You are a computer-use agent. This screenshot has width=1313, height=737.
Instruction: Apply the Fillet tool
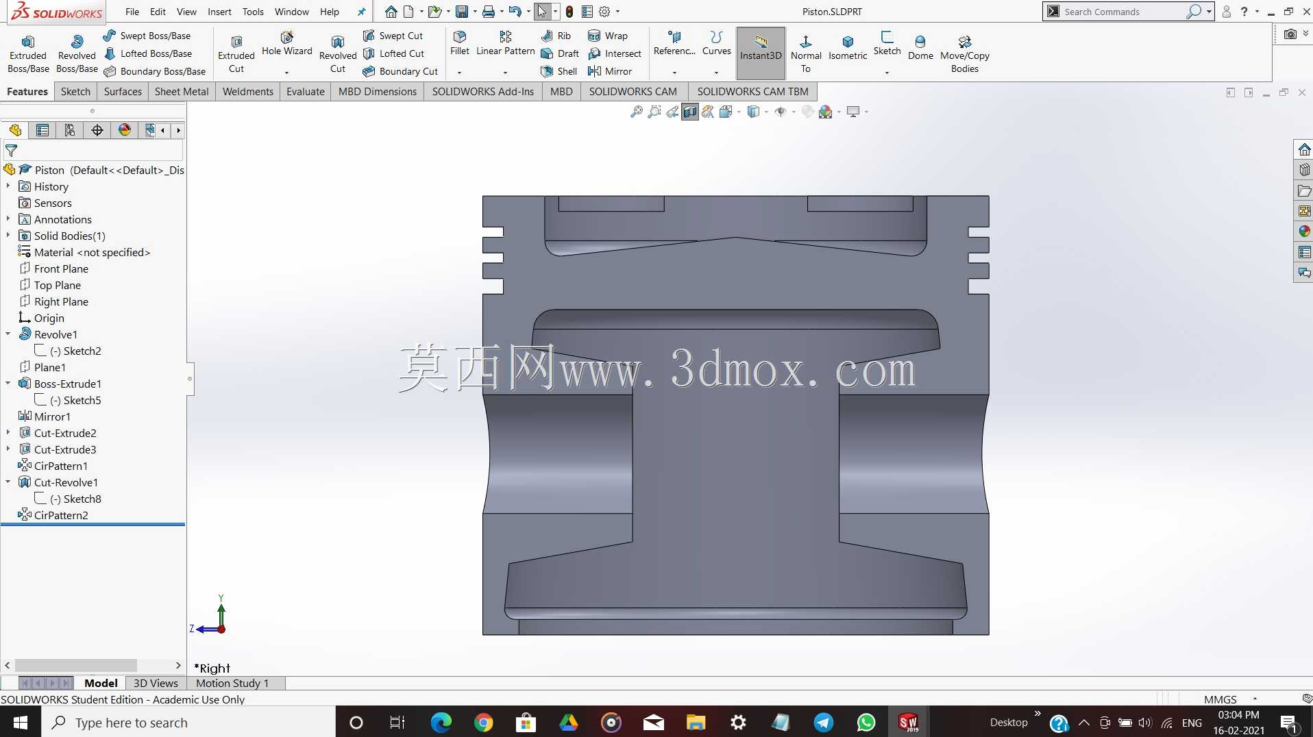click(x=460, y=43)
